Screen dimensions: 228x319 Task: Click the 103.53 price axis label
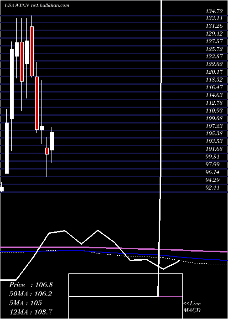tap(214, 141)
